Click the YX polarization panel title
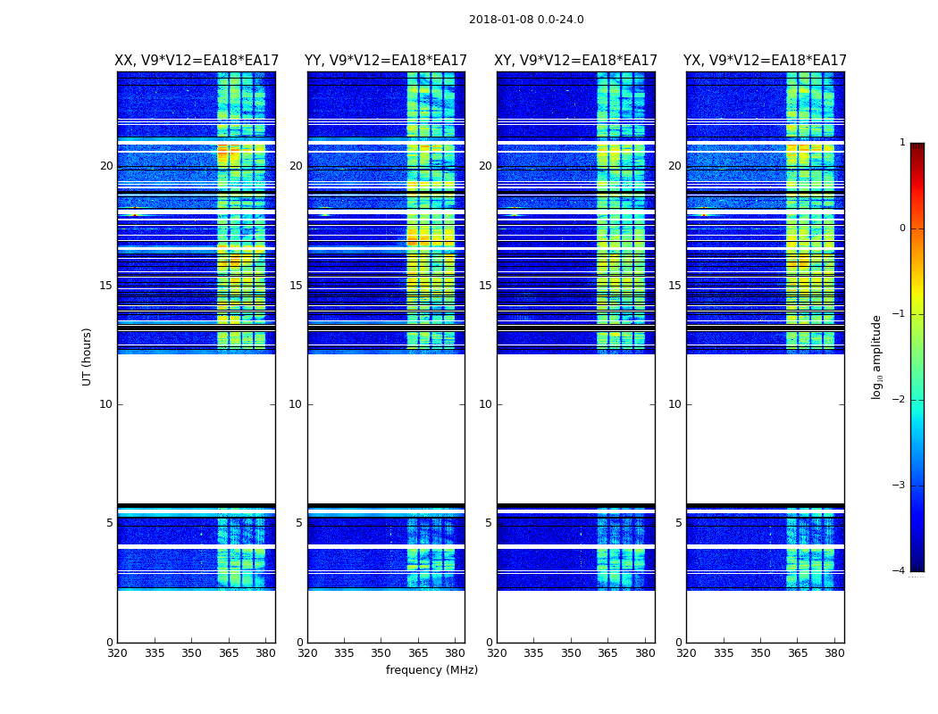The width and height of the screenshot is (938, 714). point(765,61)
